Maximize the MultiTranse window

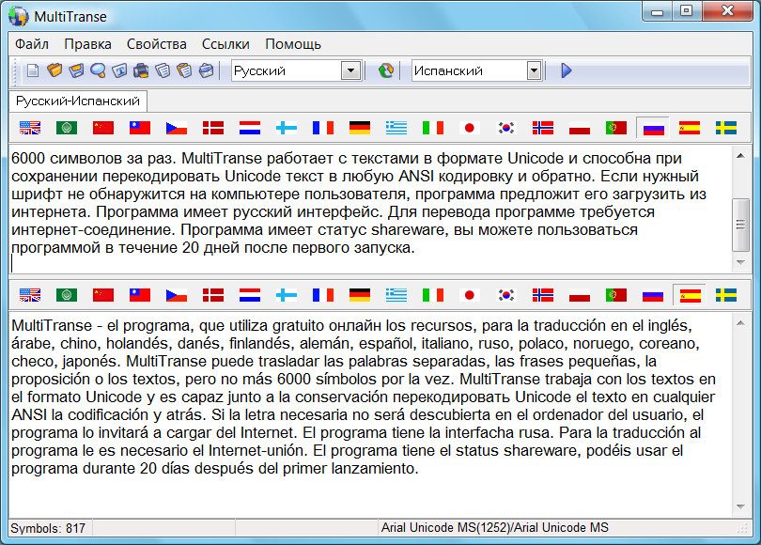click(x=686, y=11)
